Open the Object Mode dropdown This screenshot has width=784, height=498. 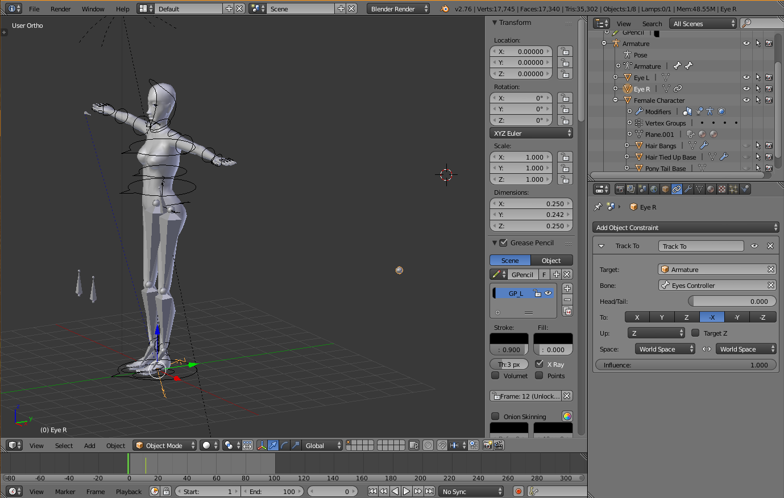pyautogui.click(x=165, y=446)
